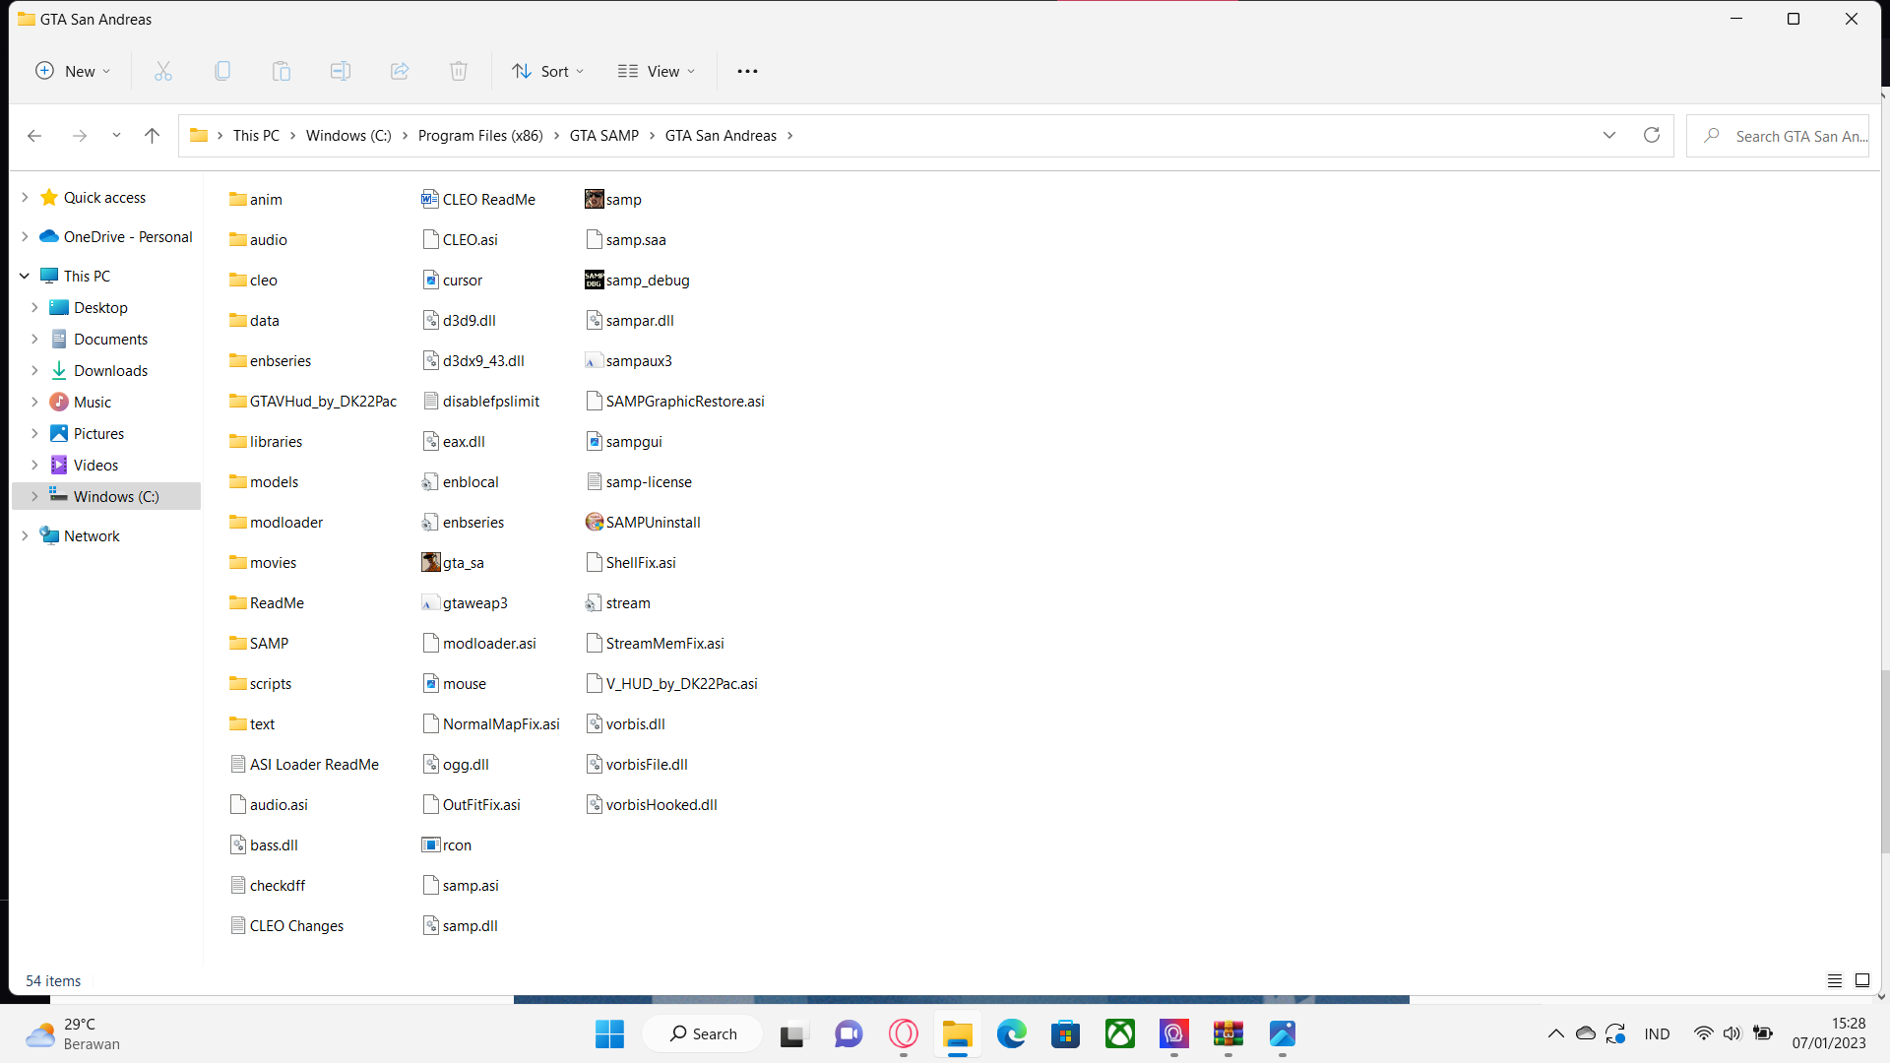This screenshot has height=1063, width=1890.
Task: Open the Opera browser taskbar icon
Action: (x=903, y=1033)
